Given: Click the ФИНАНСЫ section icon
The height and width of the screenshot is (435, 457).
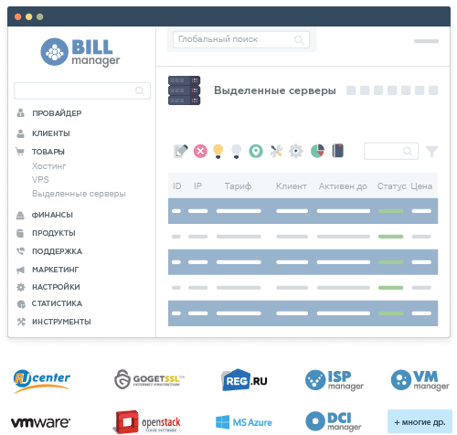Looking at the screenshot, I should pos(20,215).
